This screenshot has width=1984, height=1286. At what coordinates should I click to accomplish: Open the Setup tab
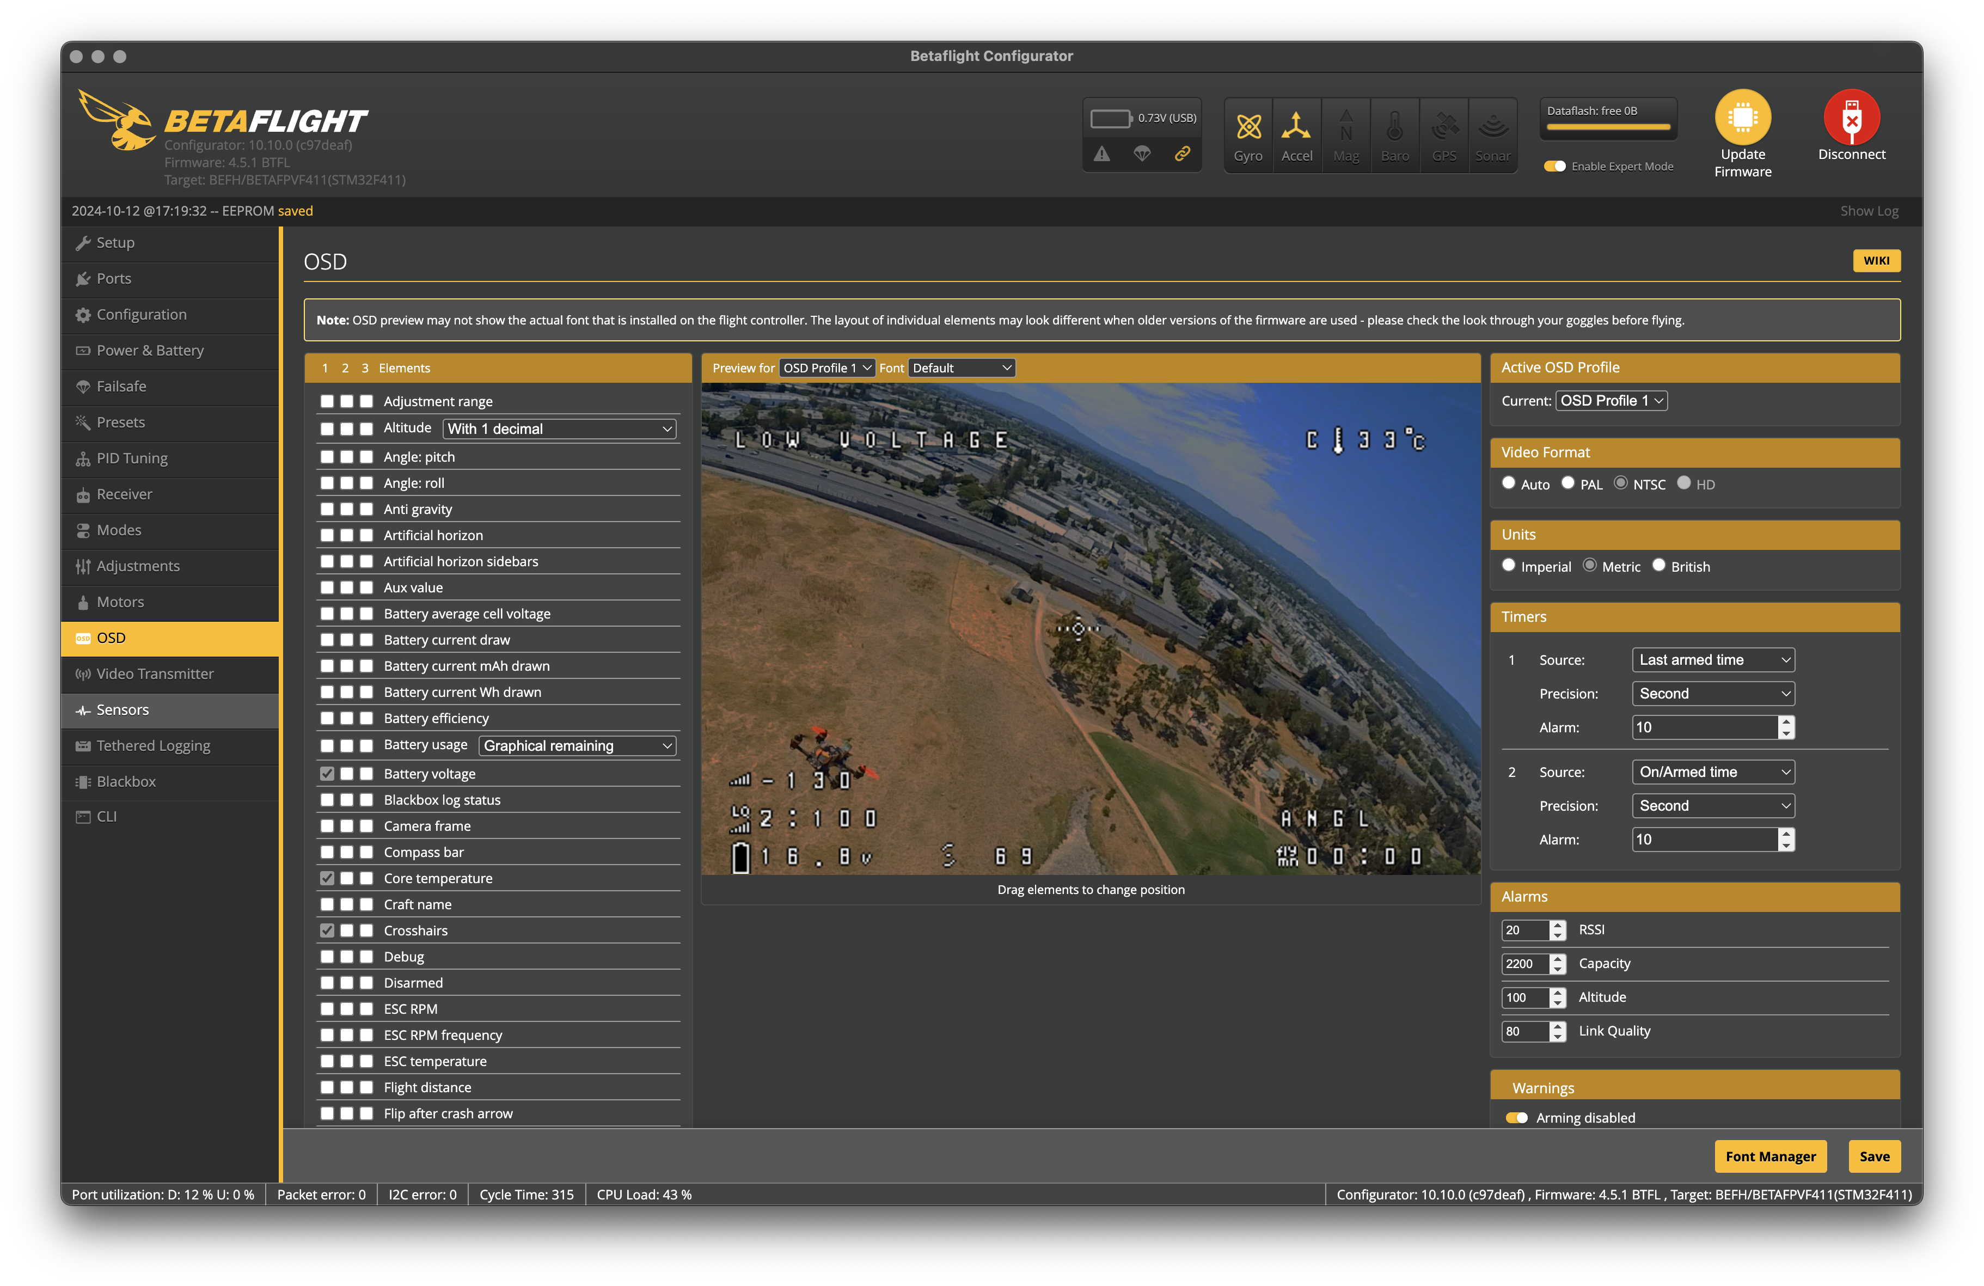(x=170, y=242)
